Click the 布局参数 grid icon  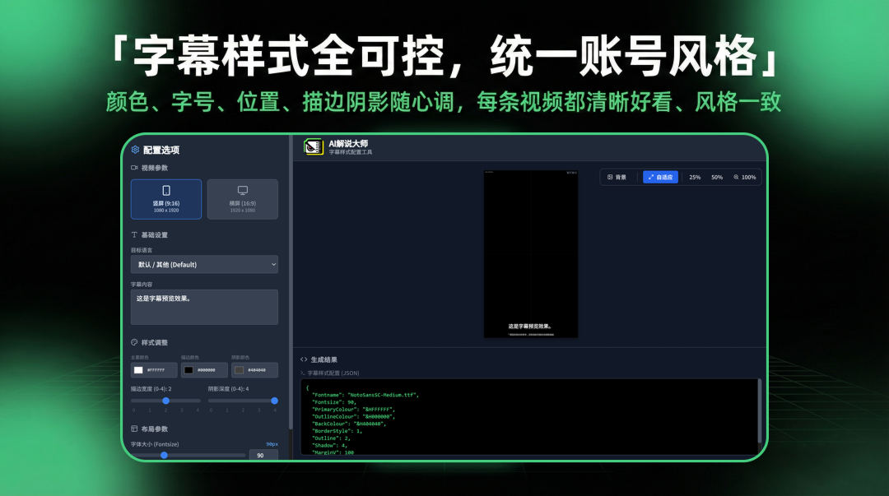(x=134, y=429)
